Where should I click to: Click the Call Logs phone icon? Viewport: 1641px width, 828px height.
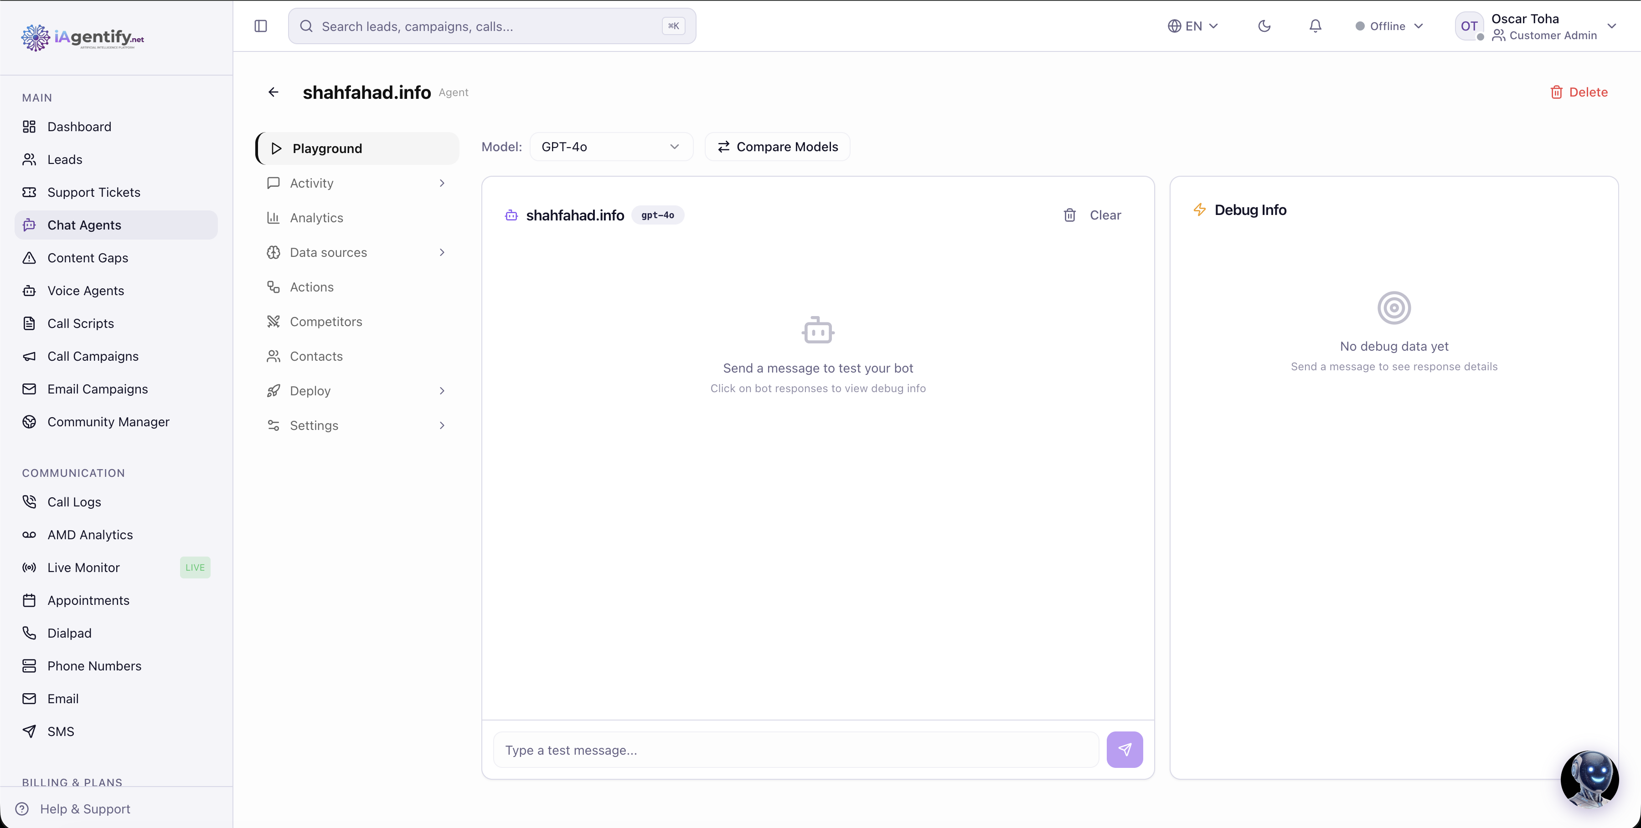point(29,501)
